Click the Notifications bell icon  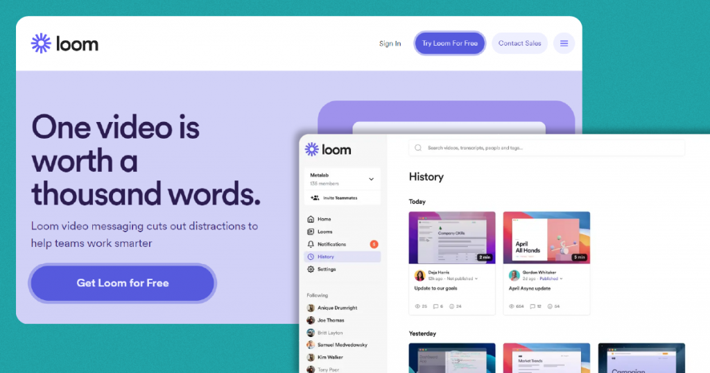point(311,244)
